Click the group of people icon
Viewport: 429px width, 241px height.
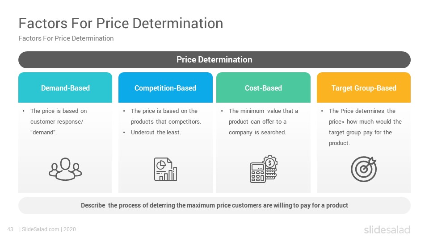point(65,169)
